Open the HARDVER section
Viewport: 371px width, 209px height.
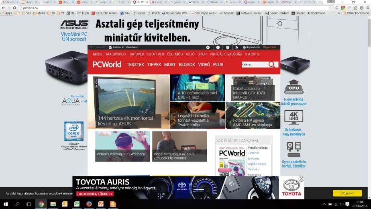coord(136,54)
